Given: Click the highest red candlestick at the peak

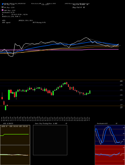Looking at the screenshot, I should (67, 83).
